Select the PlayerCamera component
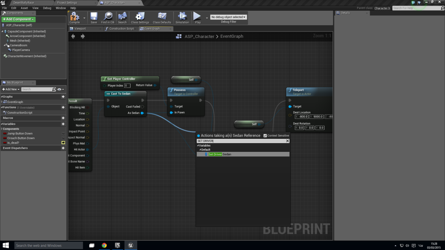Screen dimensions: 445x250 coord(21,50)
